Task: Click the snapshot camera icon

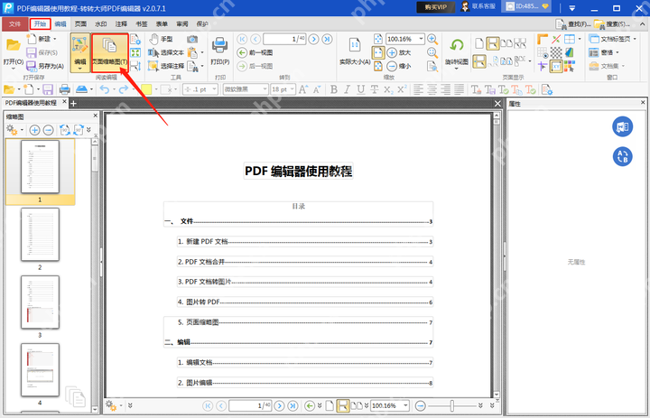Action: [192, 39]
